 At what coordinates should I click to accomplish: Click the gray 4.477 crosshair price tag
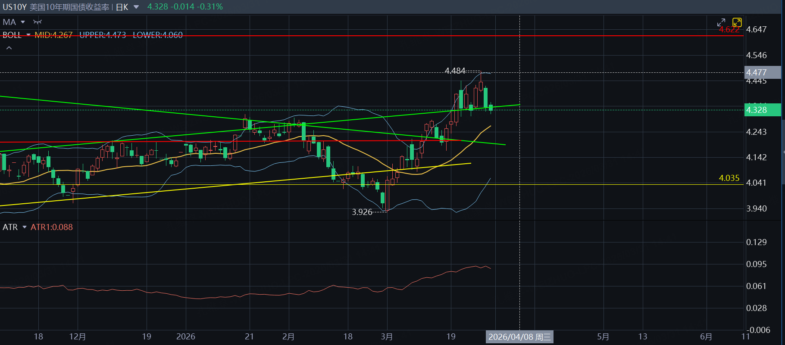(x=762, y=72)
